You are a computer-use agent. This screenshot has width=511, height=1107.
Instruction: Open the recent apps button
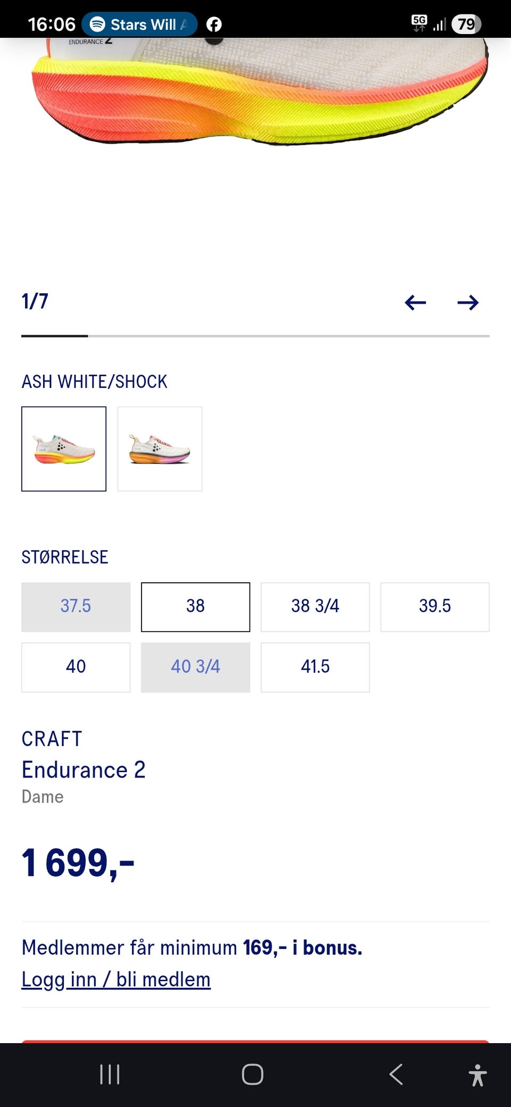click(x=110, y=1075)
